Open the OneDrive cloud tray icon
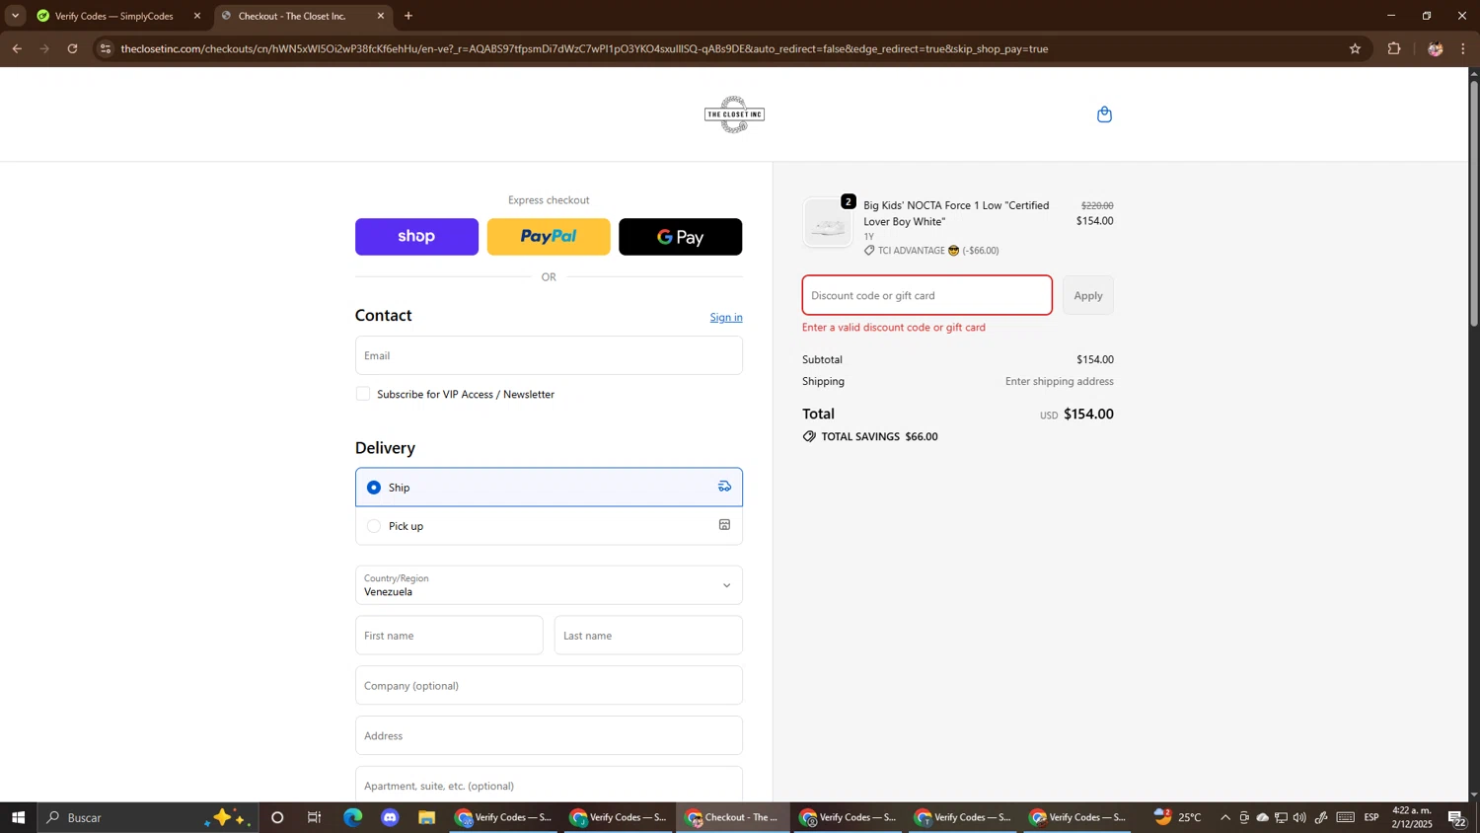 (1262, 817)
